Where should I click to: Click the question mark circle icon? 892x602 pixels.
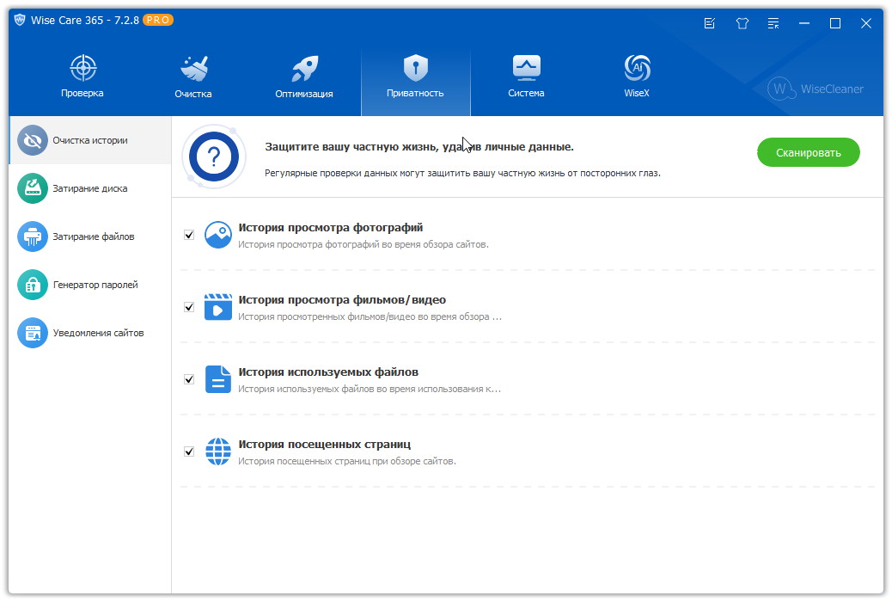214,157
